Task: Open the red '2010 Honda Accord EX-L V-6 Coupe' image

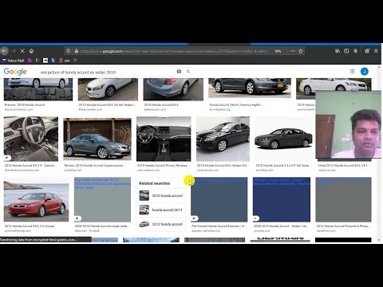Action: [36, 199]
